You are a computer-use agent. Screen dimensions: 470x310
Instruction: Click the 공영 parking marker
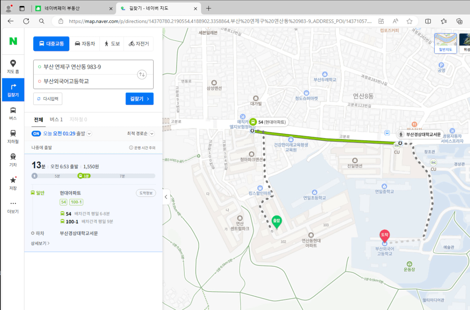click(x=441, y=65)
